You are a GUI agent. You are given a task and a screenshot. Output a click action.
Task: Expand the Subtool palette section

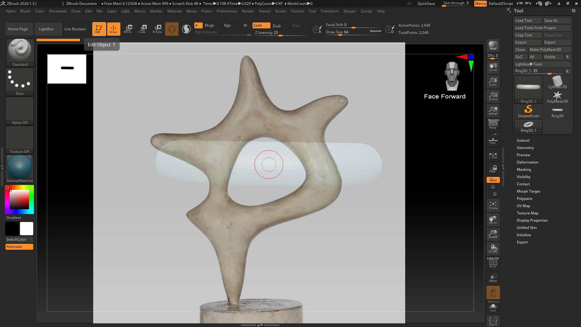523,140
